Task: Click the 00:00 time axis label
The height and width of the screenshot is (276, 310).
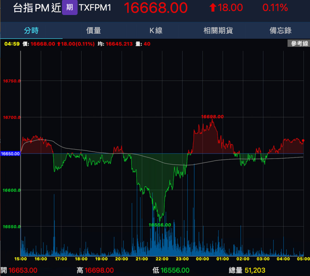Action: 202,259
